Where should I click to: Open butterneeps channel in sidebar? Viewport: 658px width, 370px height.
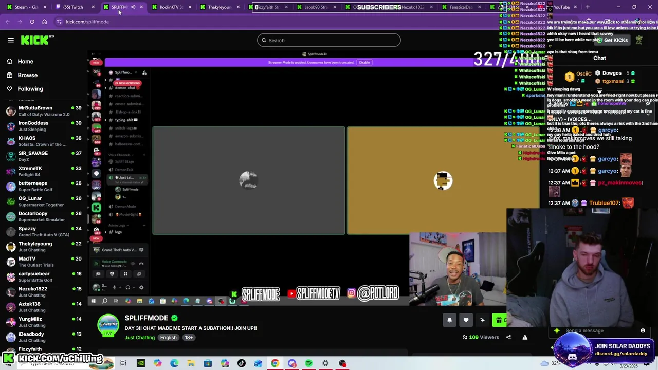[x=44, y=186]
